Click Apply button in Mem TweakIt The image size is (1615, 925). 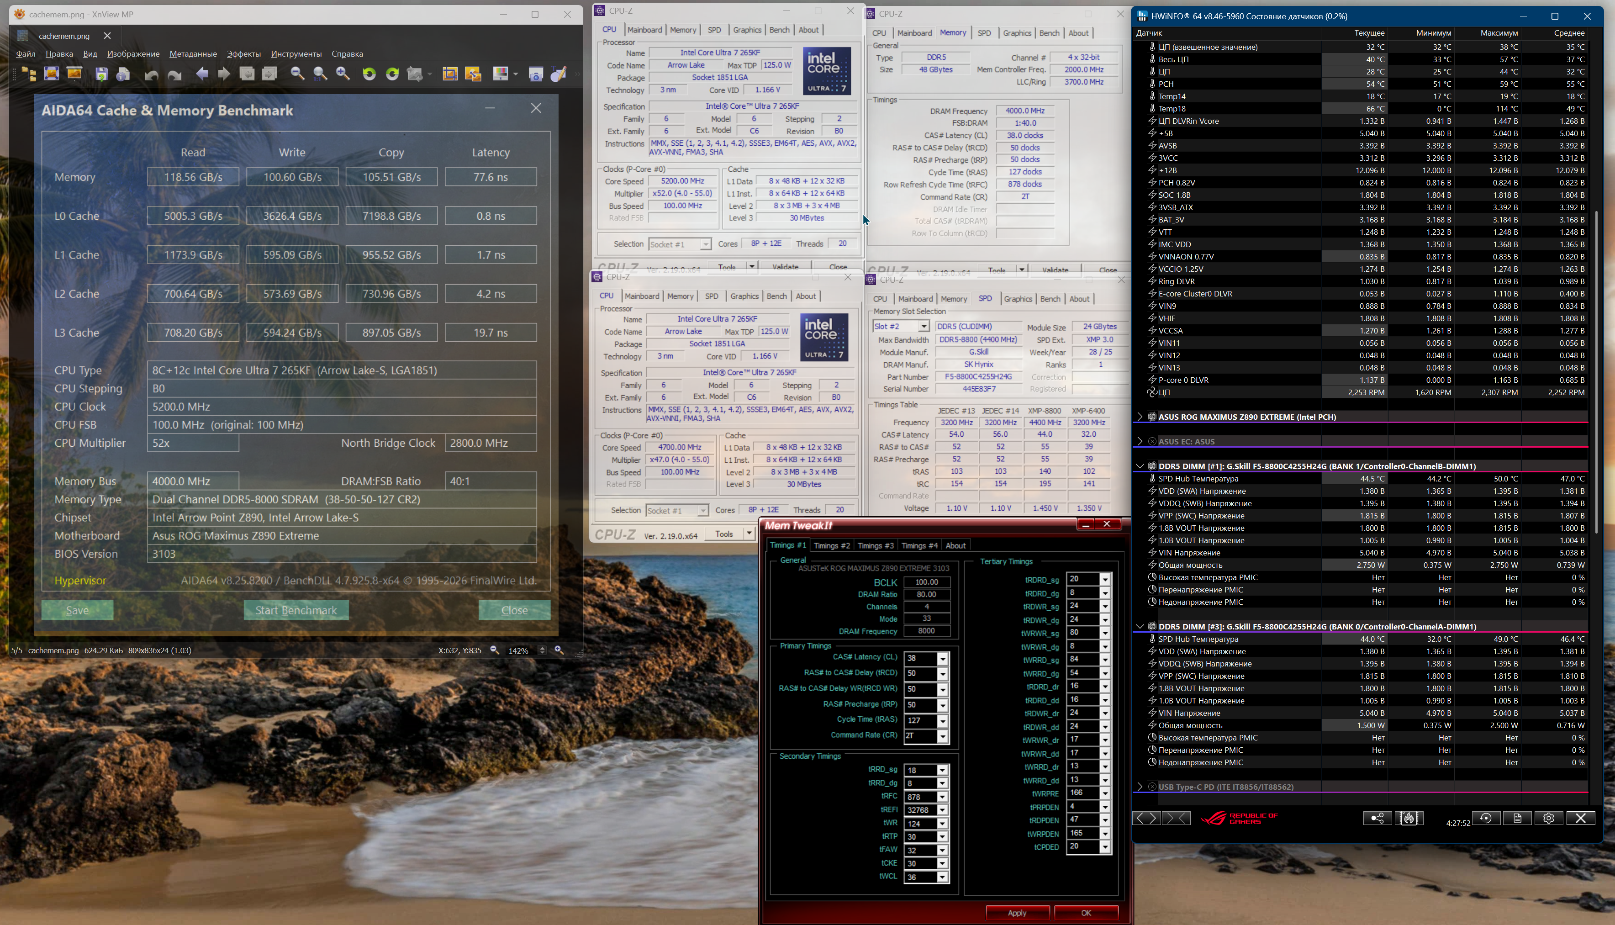tap(1017, 913)
